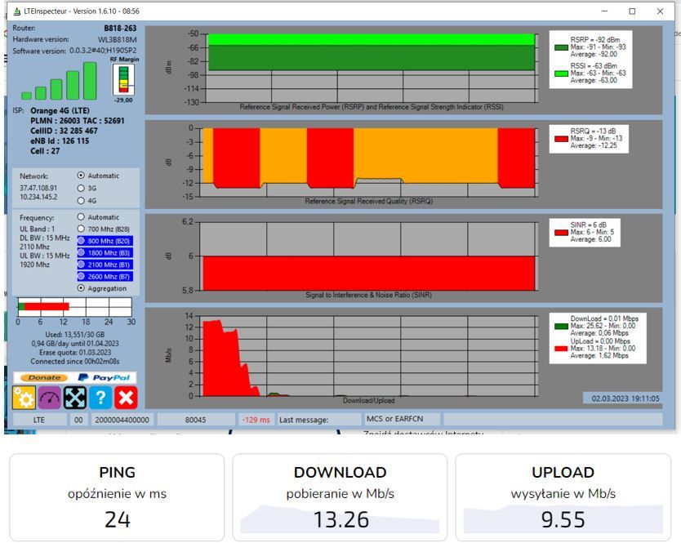Viewport: 681px width, 543px height.
Task: Click the LTEInspecteur title bar app icon
Action: coord(17,11)
